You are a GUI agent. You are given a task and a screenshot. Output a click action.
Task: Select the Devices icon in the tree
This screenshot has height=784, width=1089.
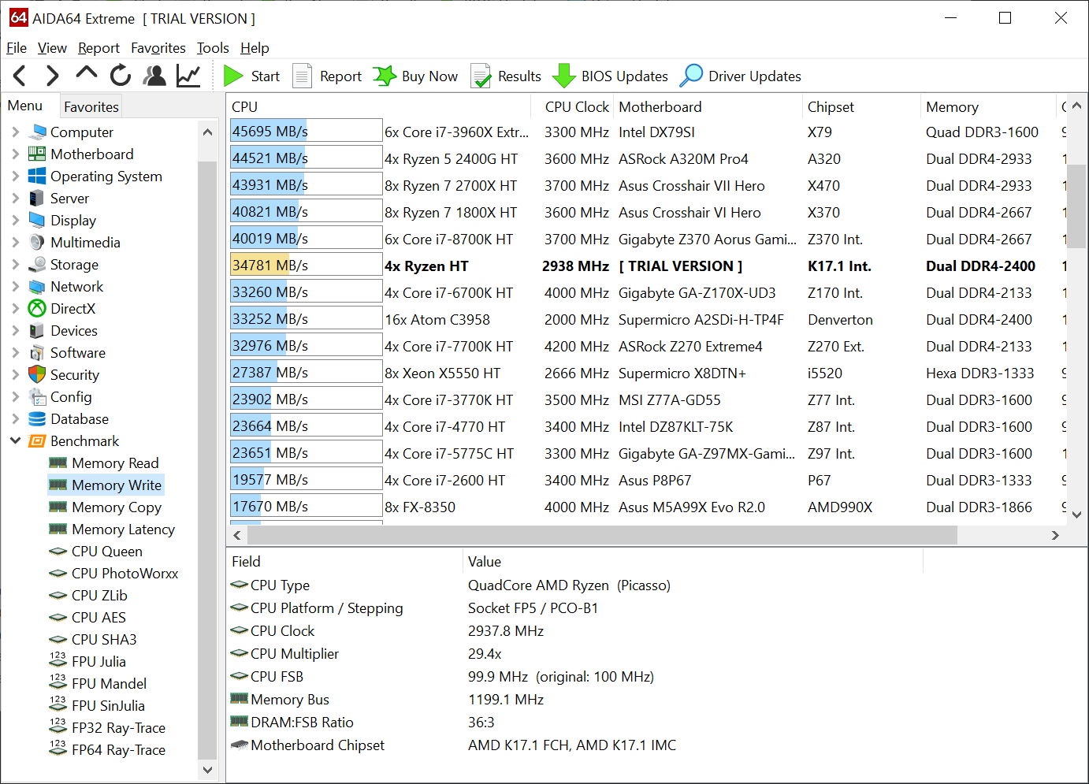(37, 331)
